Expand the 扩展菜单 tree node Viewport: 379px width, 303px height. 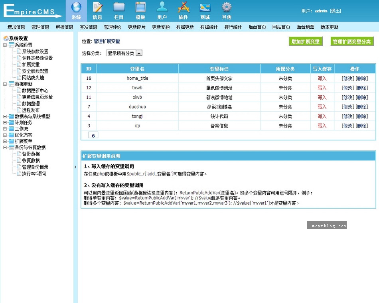[x=5, y=141]
